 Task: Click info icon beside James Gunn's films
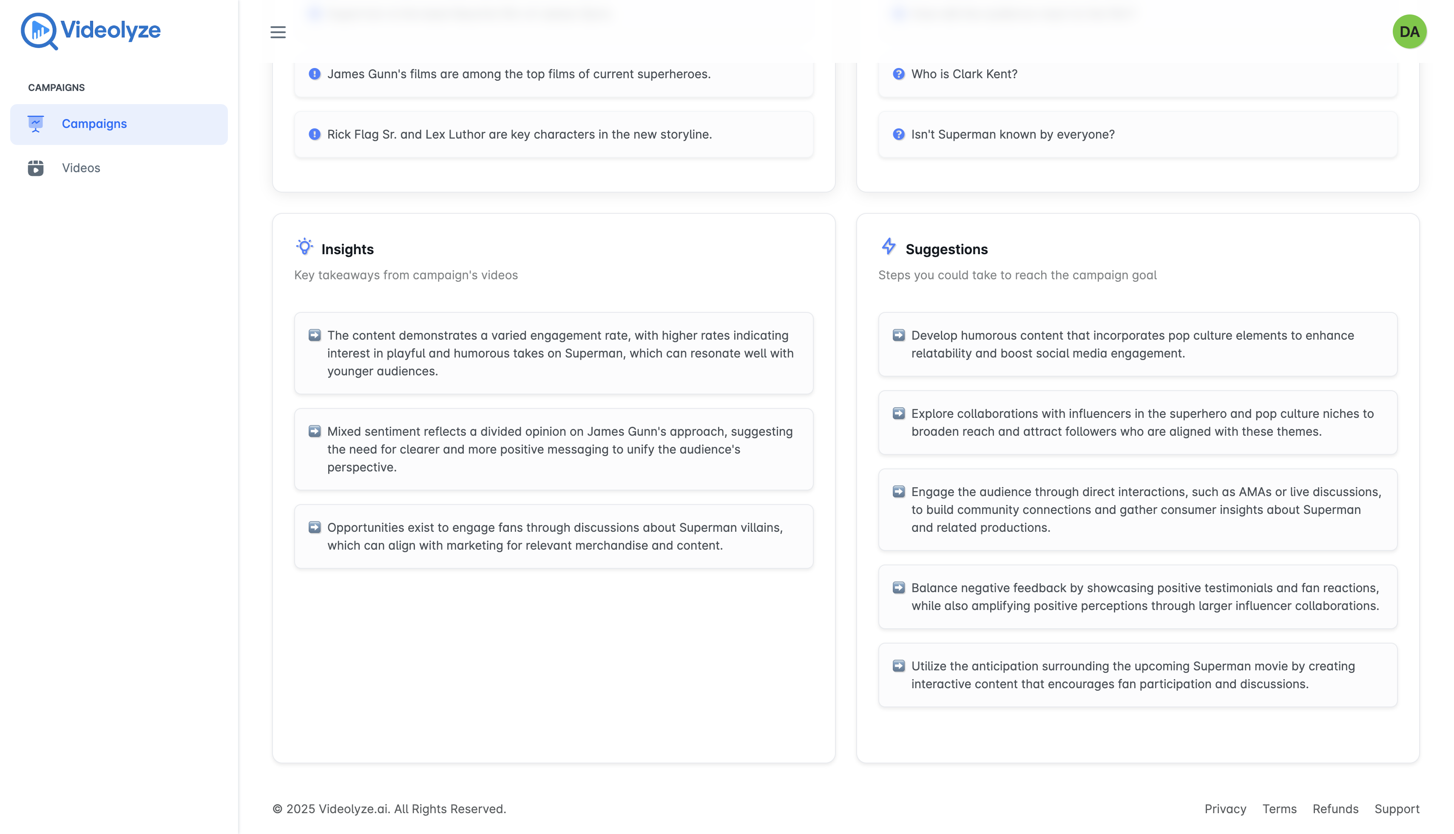(315, 74)
